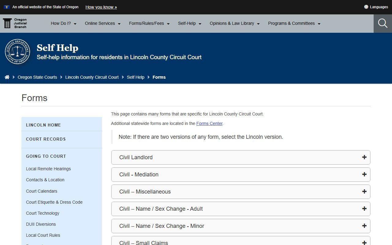Open Programs & Committees dropdown

(294, 23)
